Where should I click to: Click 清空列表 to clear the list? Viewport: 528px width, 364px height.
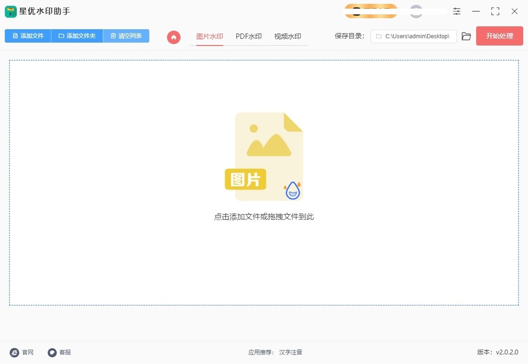point(126,35)
